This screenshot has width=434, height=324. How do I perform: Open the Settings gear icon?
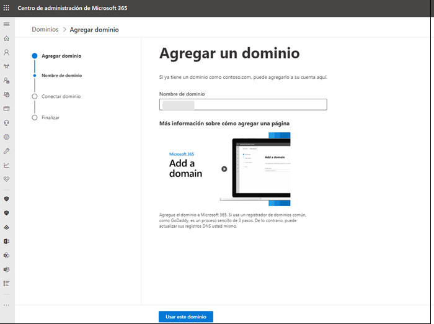pos(6,137)
